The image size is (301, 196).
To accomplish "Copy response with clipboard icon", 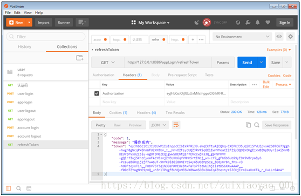I will [248, 125].
